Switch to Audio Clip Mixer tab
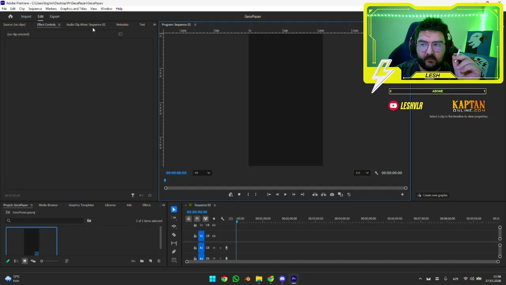 pos(86,25)
